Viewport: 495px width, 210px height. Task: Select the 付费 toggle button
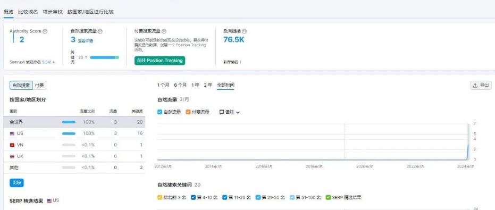click(x=39, y=85)
